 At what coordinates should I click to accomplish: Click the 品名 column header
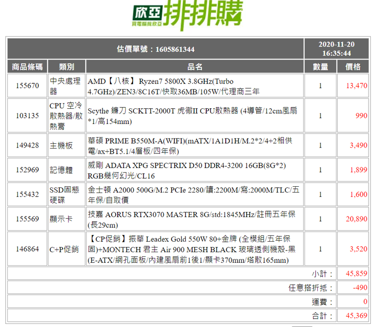(195, 66)
